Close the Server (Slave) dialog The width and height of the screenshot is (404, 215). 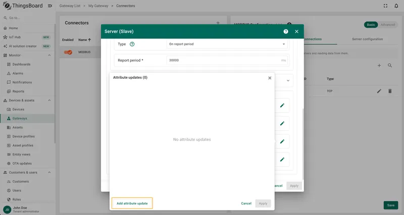[x=296, y=31]
